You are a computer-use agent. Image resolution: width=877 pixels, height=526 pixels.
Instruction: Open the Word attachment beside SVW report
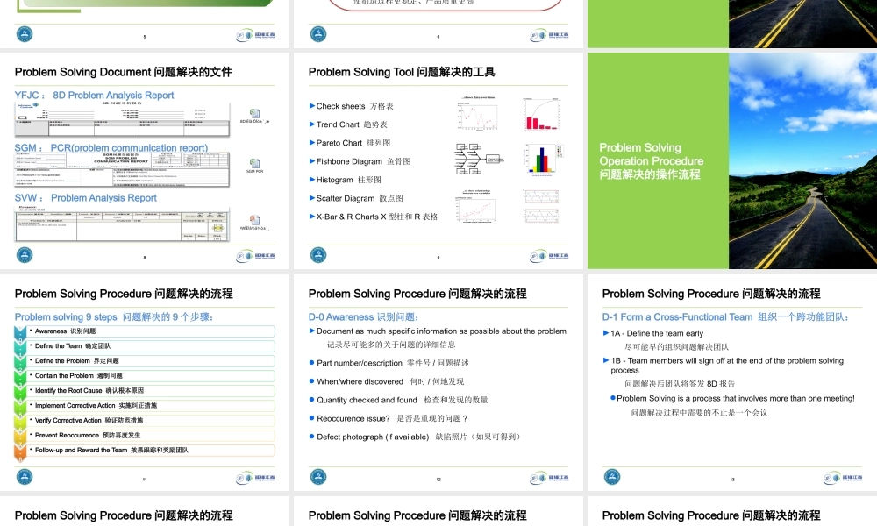pos(253,219)
